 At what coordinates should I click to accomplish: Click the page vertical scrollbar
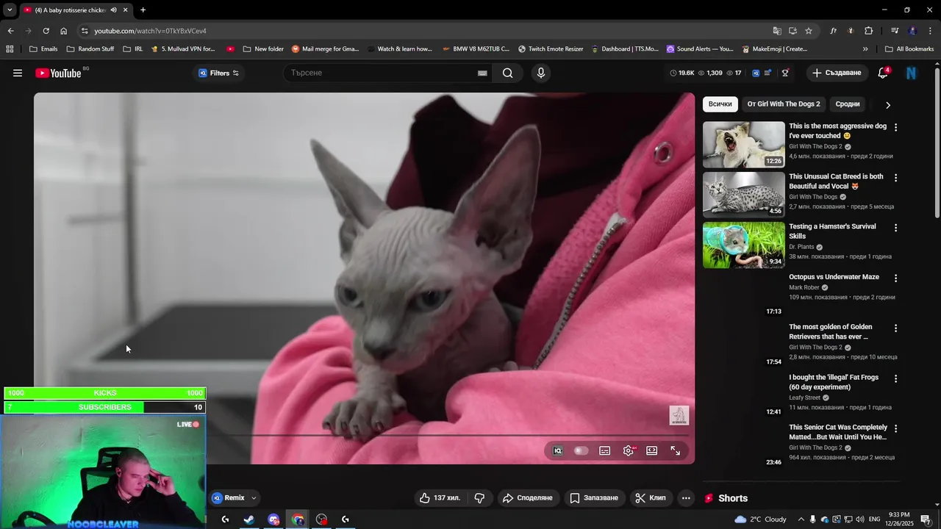(x=937, y=143)
